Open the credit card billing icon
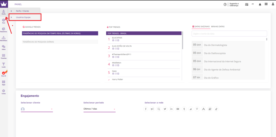 247,4
